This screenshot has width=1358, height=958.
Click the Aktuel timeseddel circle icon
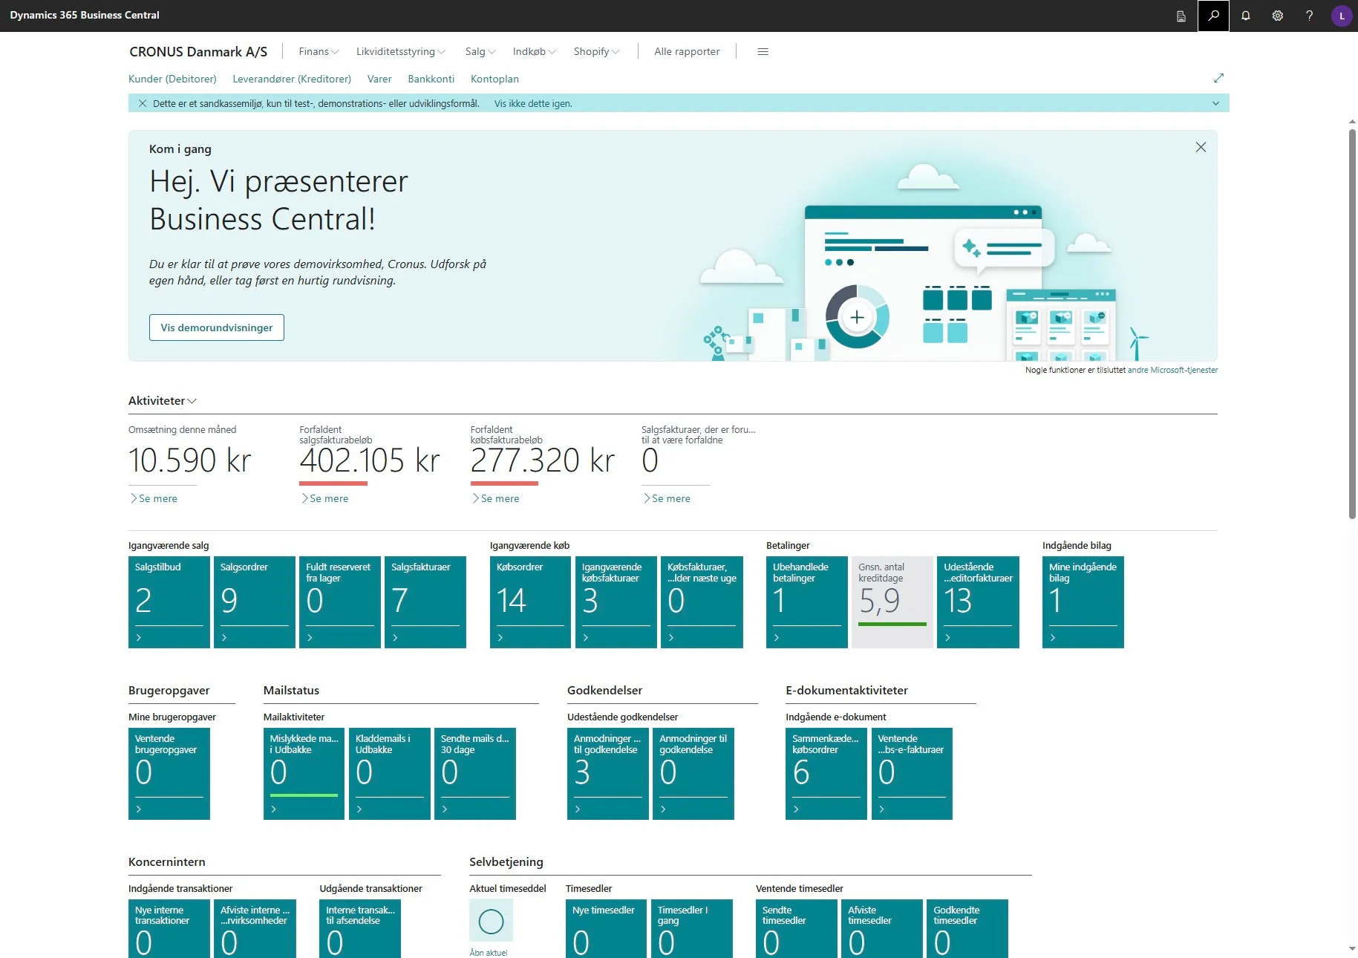click(x=491, y=922)
